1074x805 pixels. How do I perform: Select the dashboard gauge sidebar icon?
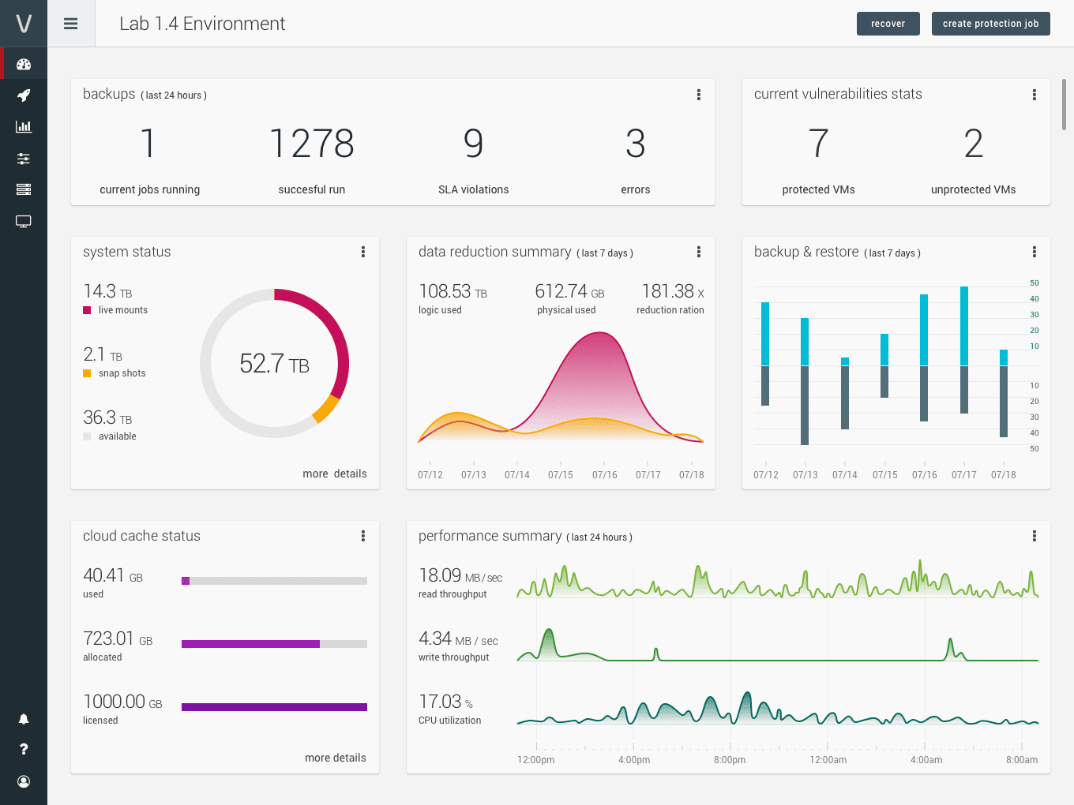point(24,64)
